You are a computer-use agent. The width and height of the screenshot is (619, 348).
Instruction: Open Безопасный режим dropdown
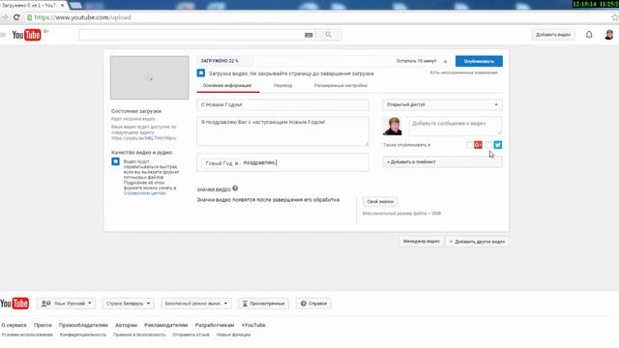196,304
